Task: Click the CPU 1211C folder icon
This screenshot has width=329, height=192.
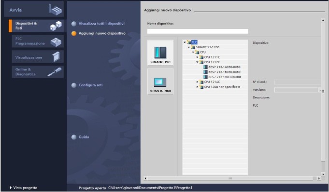Action: tap(201, 57)
